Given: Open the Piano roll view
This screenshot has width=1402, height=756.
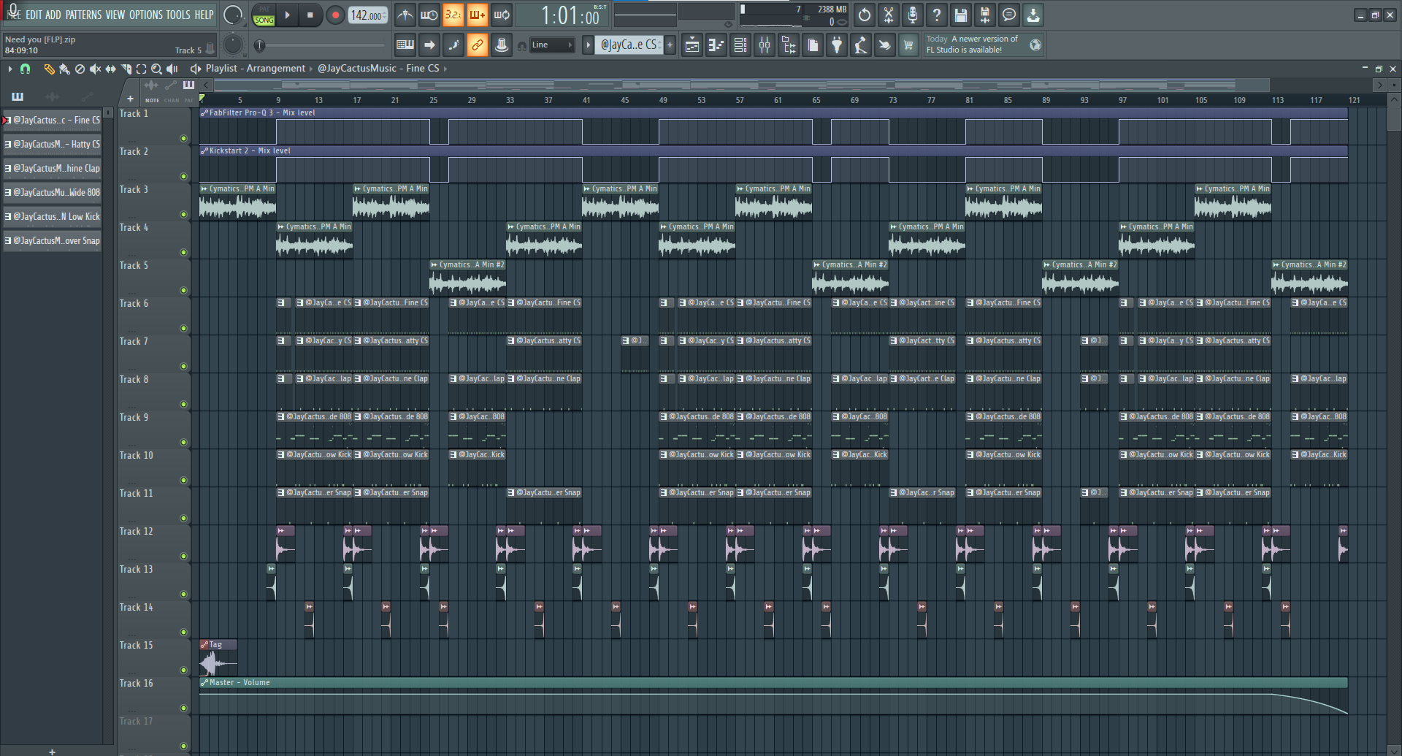Looking at the screenshot, I should [716, 45].
